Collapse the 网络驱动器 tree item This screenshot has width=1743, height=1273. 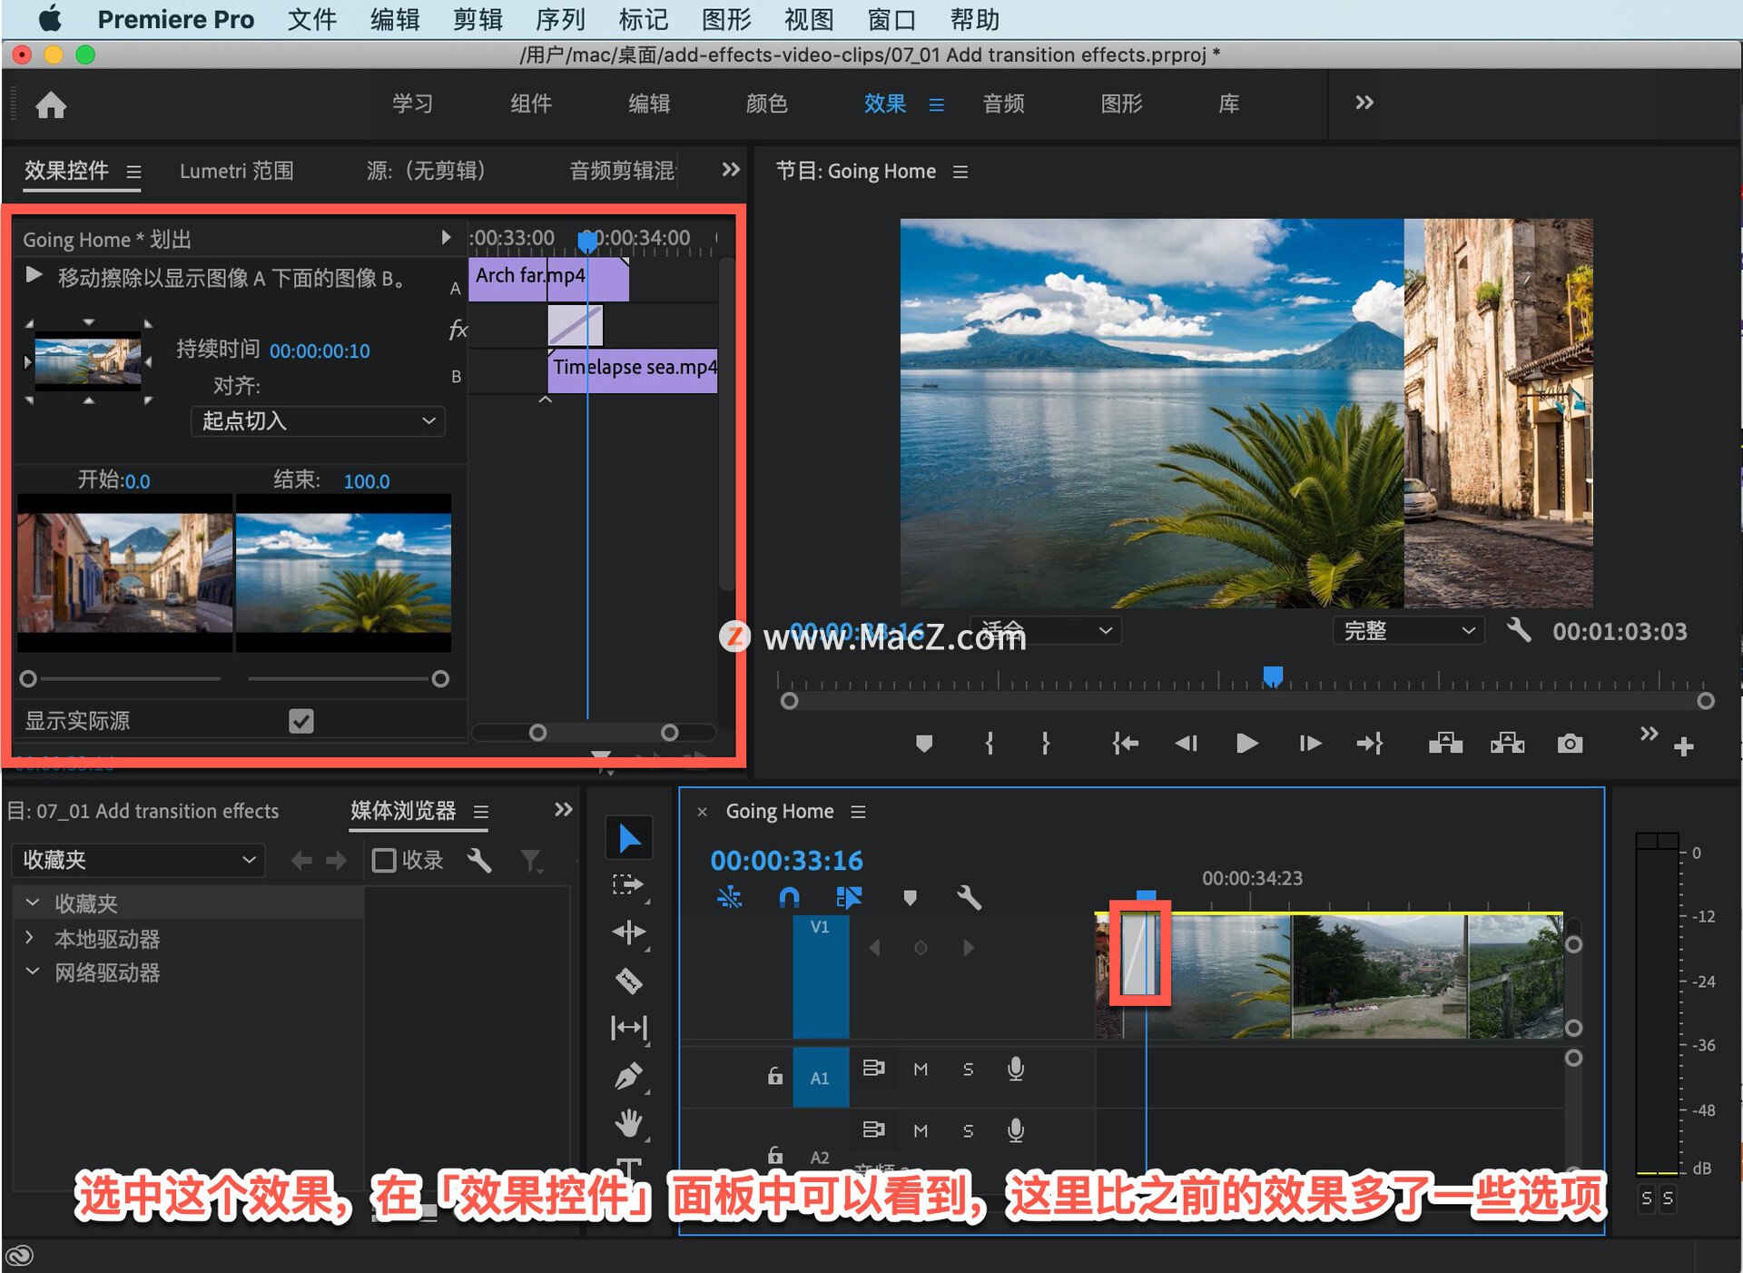pos(33,972)
